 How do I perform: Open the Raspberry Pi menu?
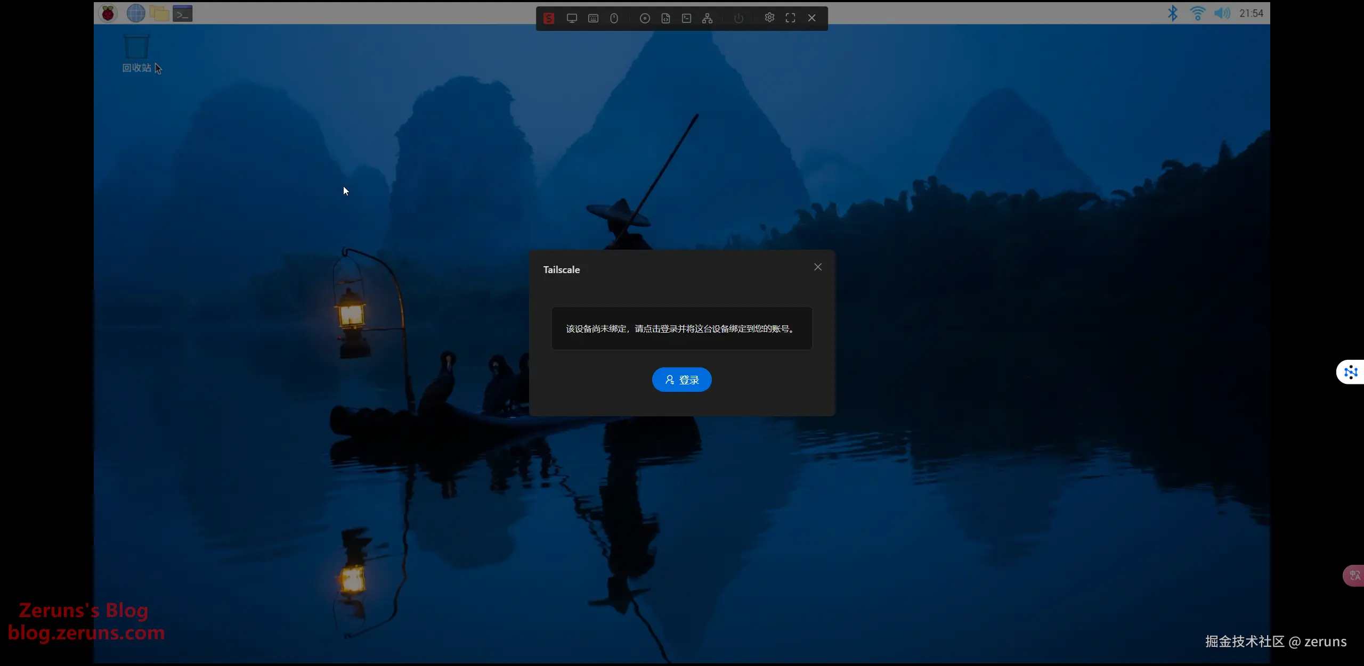(108, 13)
